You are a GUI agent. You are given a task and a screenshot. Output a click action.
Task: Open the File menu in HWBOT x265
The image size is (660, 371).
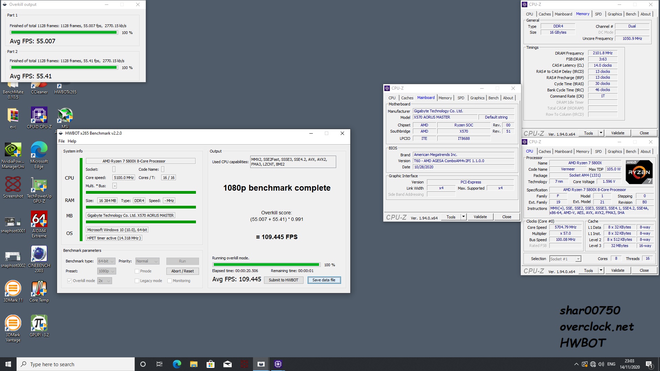point(62,141)
